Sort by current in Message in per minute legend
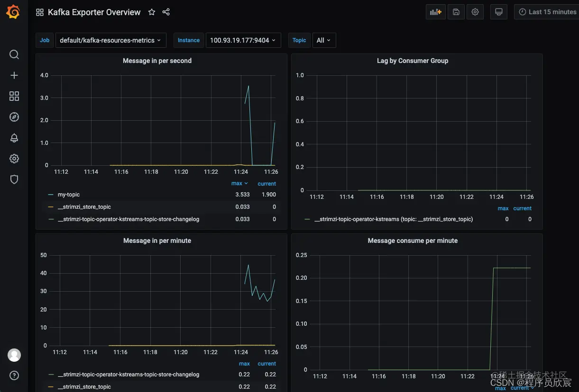Screen dimensions: 579x392 267,364
